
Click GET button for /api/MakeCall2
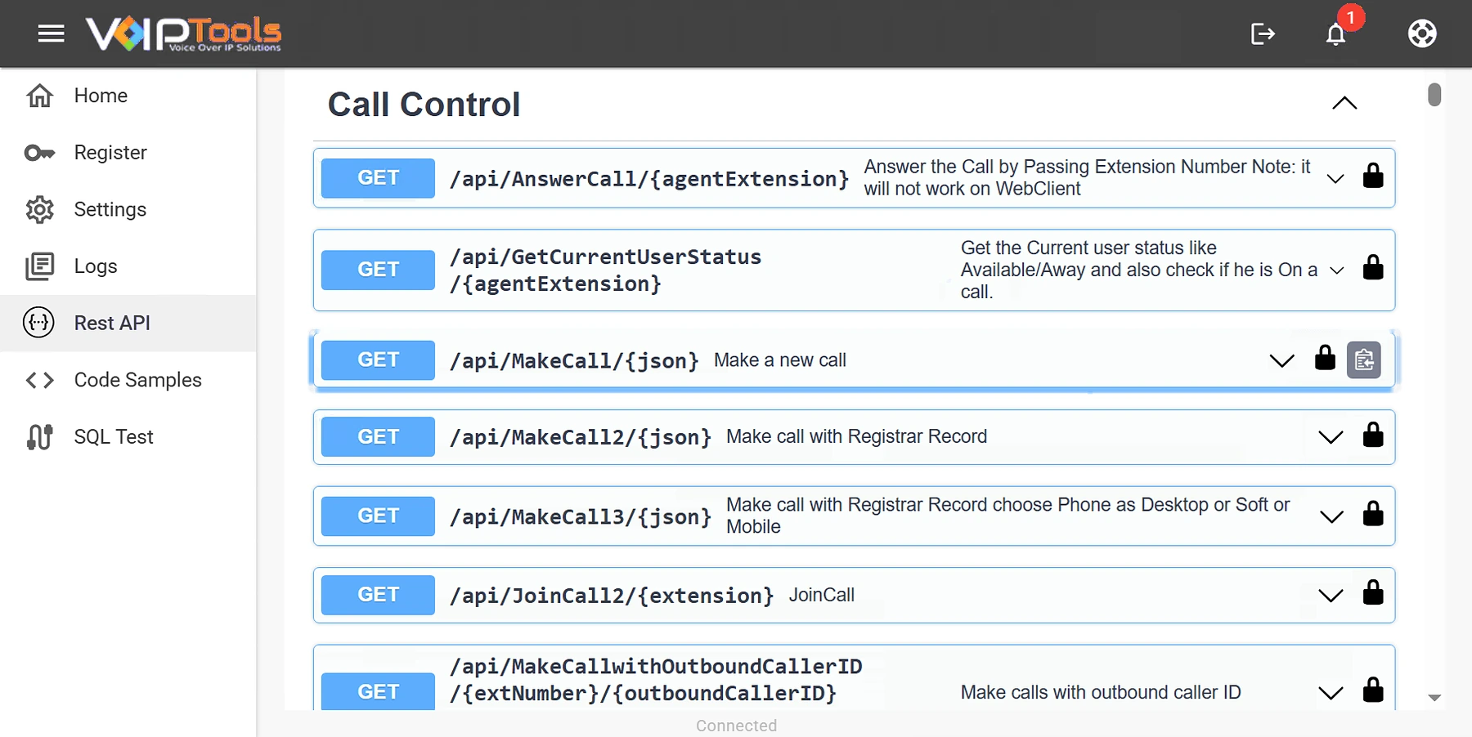tap(378, 437)
